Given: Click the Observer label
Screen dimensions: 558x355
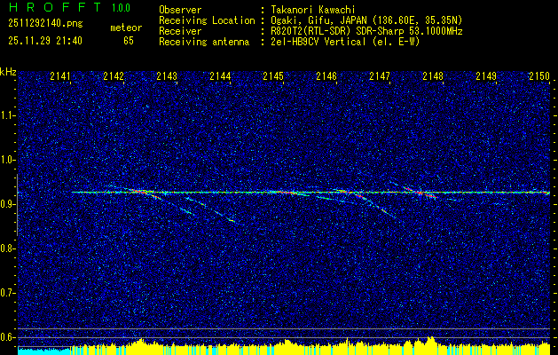Looking at the screenshot, I should tap(180, 10).
